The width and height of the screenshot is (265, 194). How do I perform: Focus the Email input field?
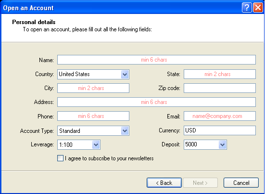(x=220, y=116)
